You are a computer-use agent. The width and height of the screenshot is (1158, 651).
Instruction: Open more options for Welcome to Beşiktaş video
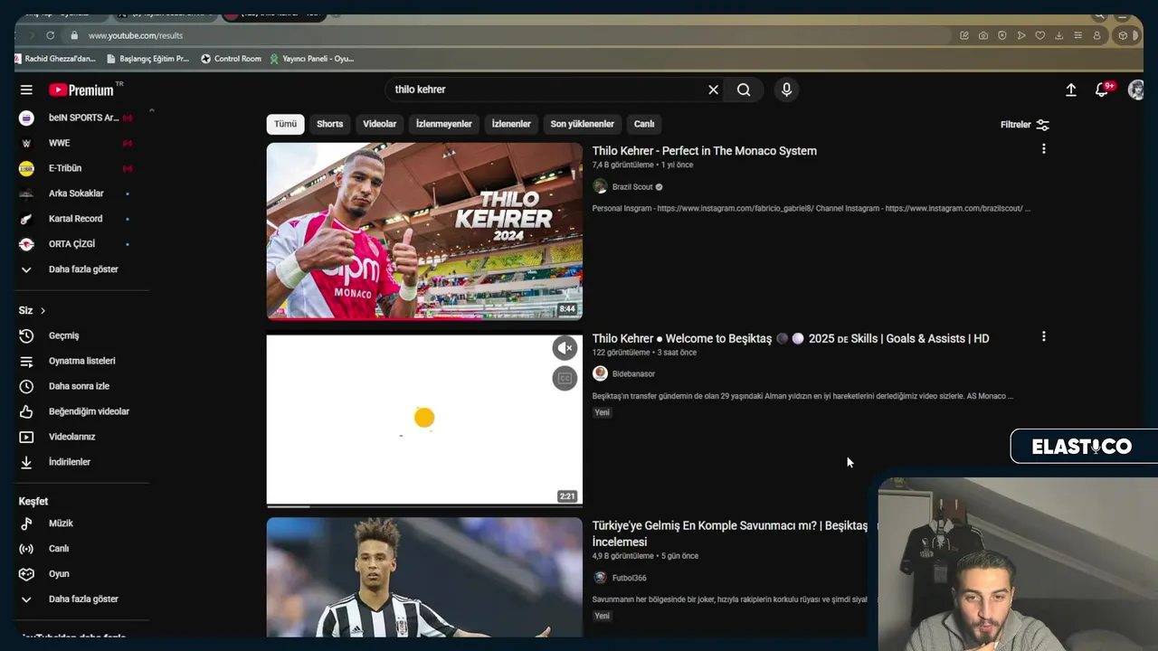1043,336
